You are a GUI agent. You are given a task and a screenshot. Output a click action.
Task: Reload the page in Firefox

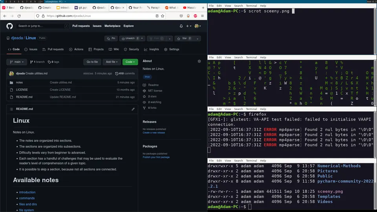(x=19, y=16)
